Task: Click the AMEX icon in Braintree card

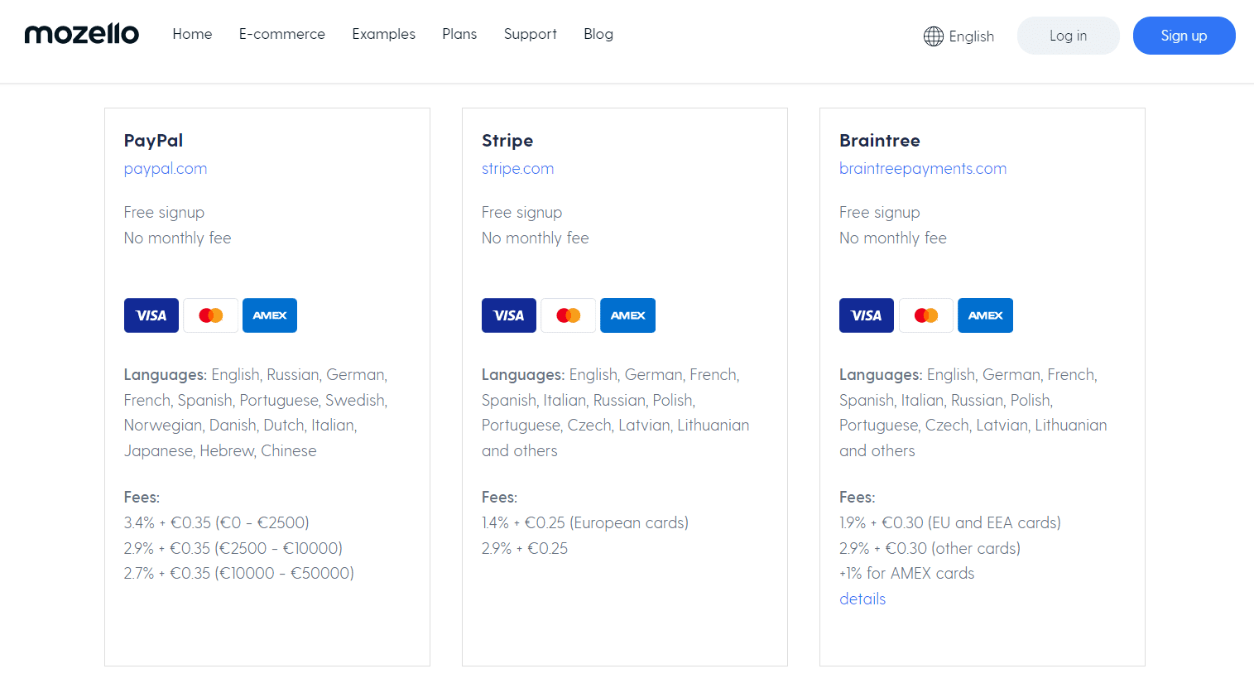Action: pyautogui.click(x=985, y=315)
